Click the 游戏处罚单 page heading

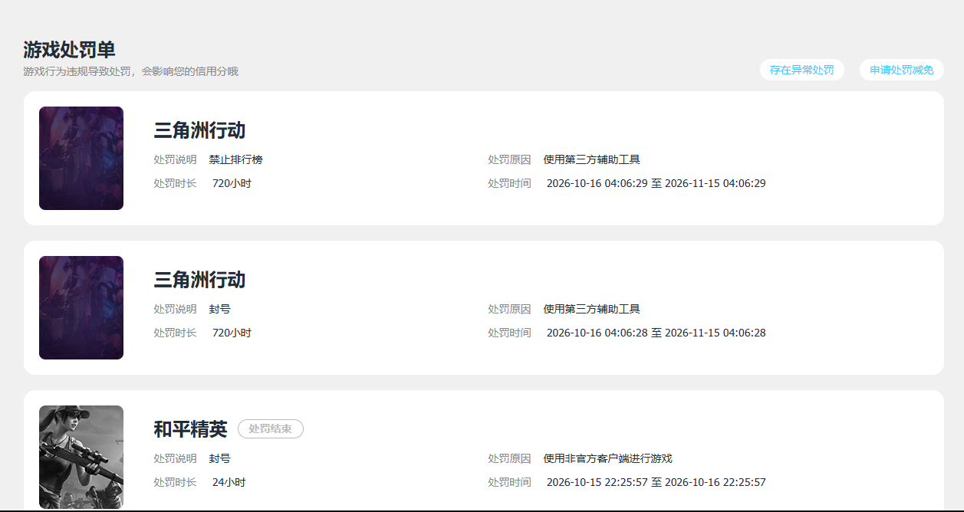click(x=69, y=51)
